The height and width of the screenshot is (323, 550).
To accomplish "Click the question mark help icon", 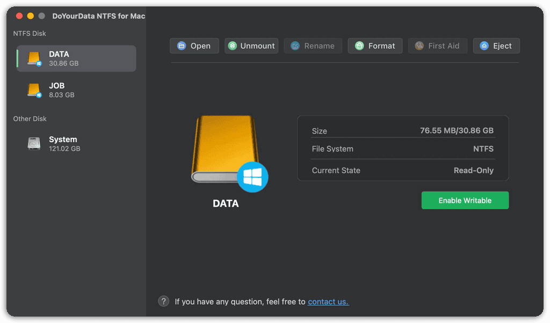I will click(163, 302).
